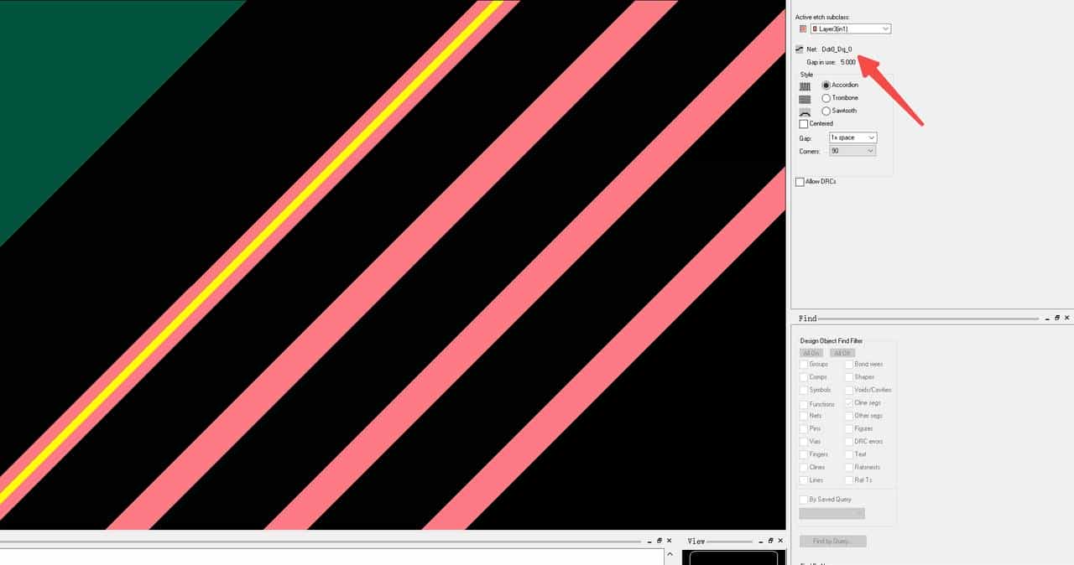Image resolution: width=1074 pixels, height=565 pixels.
Task: Toggle the Pins checkbox in Find filter
Action: [804, 428]
